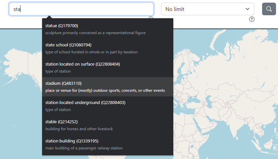Click partially hidden help icon under search box
Viewport: 278px width, 159px height.
pyautogui.click(x=151, y=19)
